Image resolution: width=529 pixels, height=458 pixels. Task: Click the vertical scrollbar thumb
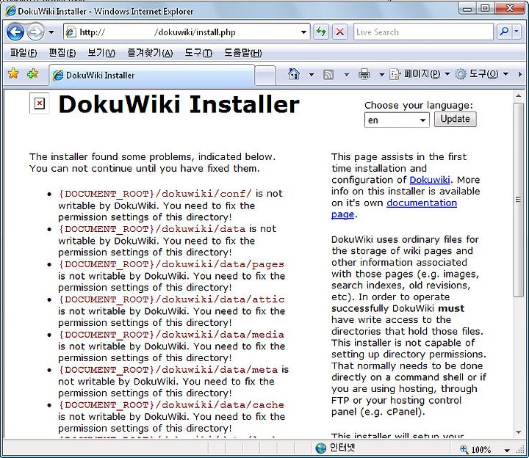pyautogui.click(x=518, y=200)
